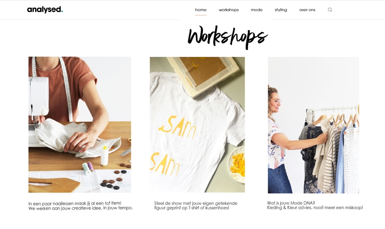This screenshot has width=385, height=229.
Task: Click the teal dot in analysed logo
Action: (62, 11)
